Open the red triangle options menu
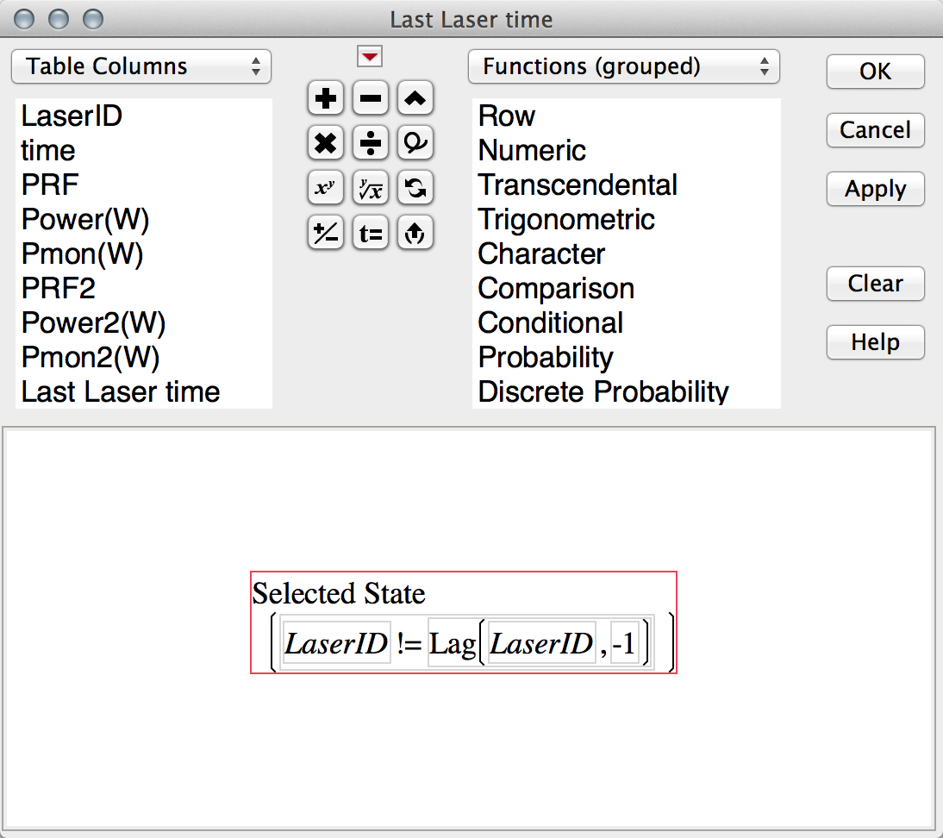 click(x=370, y=58)
